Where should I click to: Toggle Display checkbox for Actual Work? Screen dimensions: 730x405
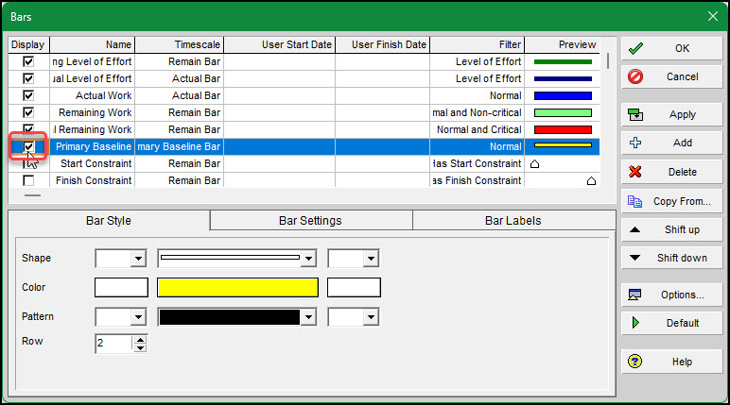(28, 95)
